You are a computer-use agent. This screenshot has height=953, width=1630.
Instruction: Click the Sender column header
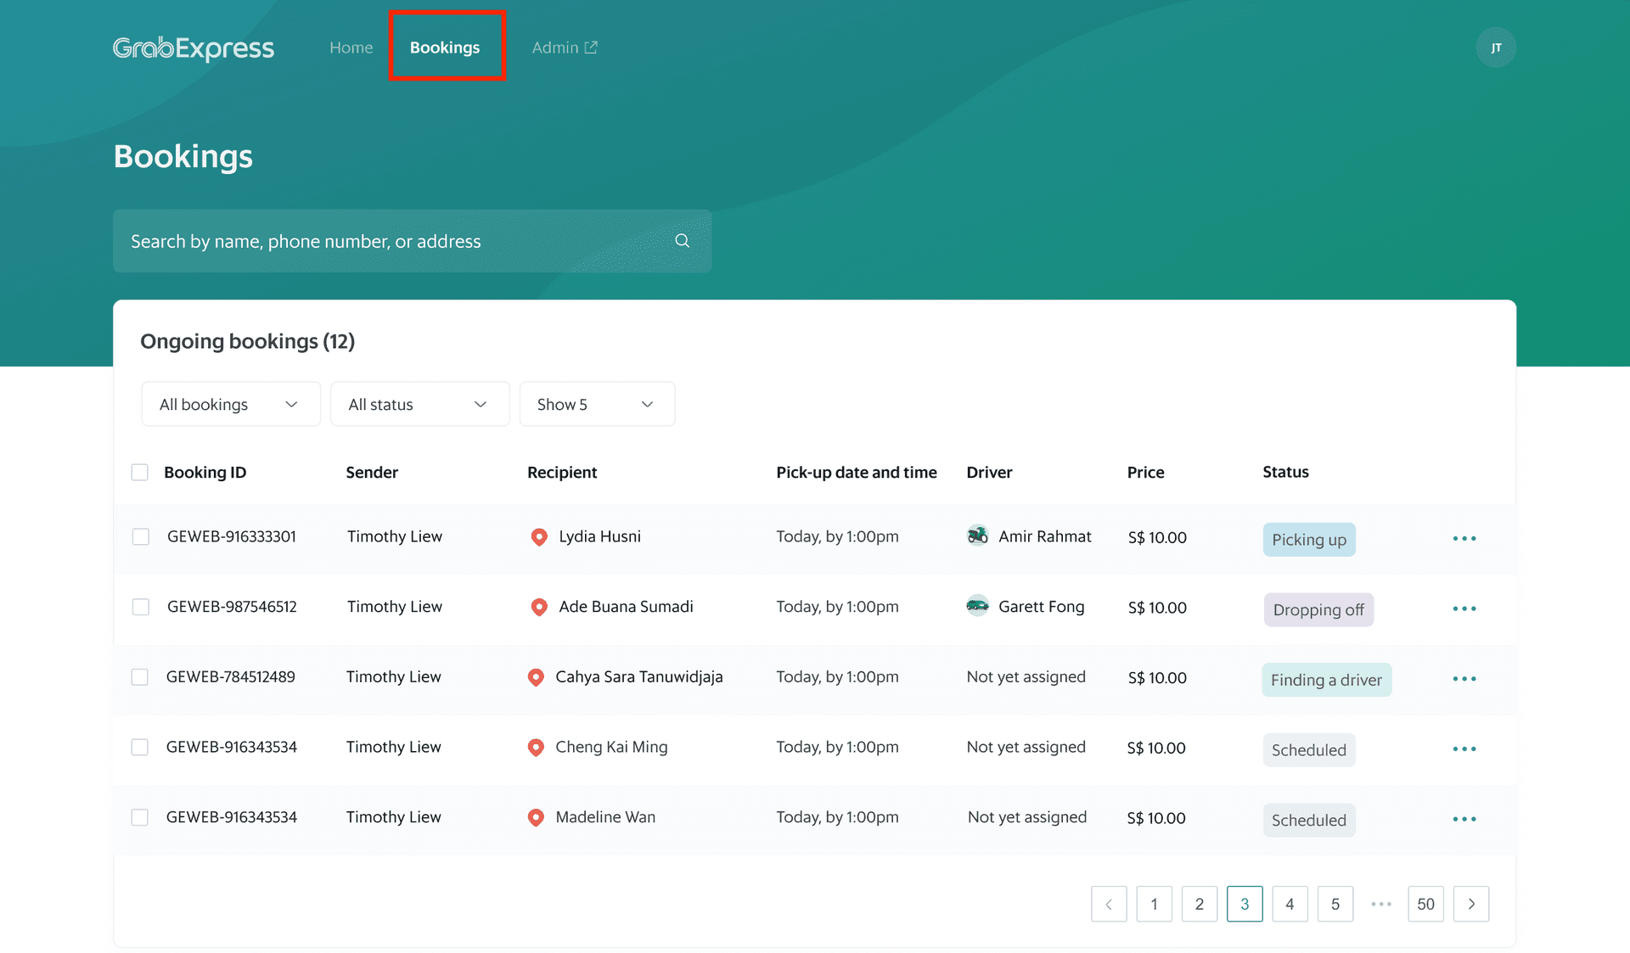(x=372, y=473)
